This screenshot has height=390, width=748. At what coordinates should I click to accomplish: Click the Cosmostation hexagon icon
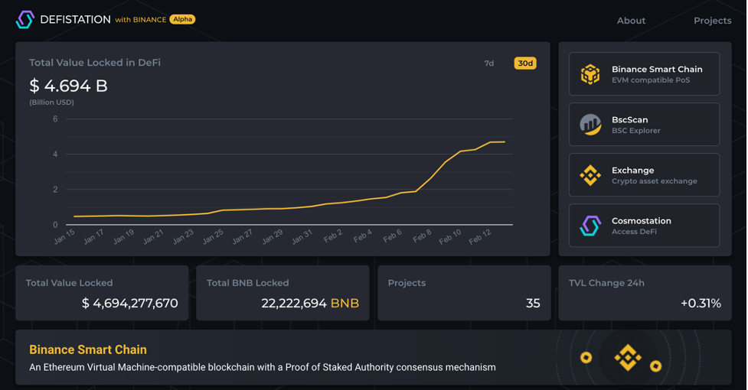click(590, 226)
